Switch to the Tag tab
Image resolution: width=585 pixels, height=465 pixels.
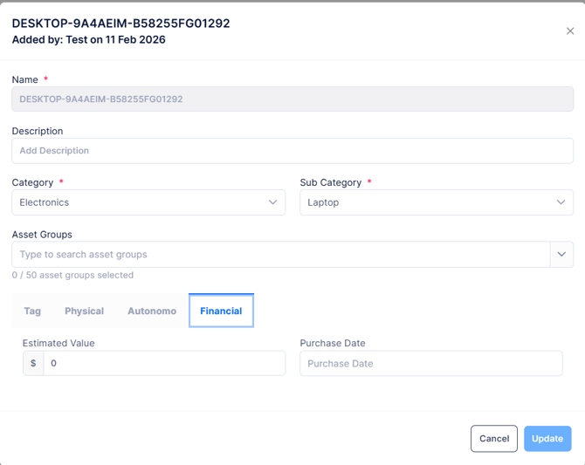32,311
